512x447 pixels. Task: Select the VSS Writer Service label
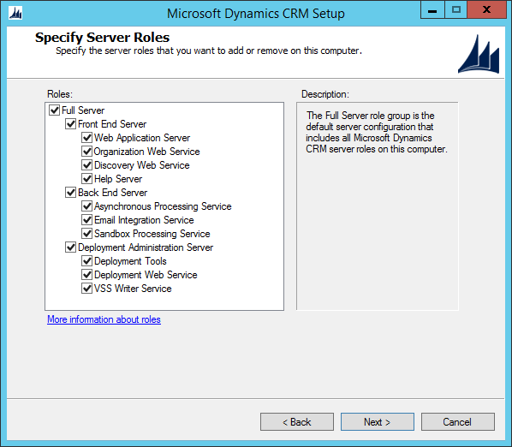(x=133, y=289)
